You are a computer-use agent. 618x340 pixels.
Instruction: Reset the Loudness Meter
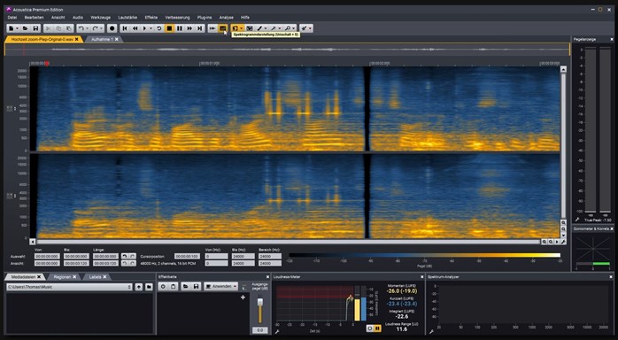[x=370, y=328]
